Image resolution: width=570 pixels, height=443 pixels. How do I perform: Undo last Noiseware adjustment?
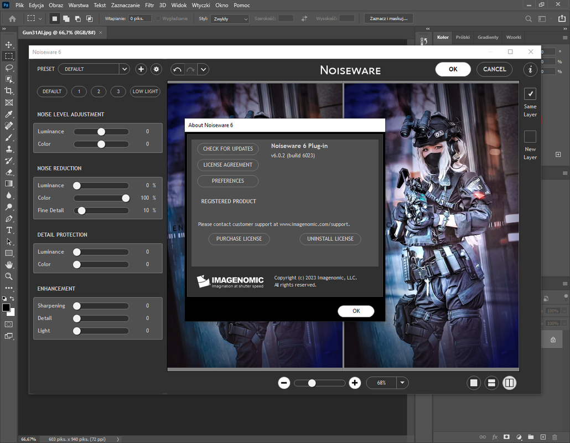pyautogui.click(x=178, y=69)
